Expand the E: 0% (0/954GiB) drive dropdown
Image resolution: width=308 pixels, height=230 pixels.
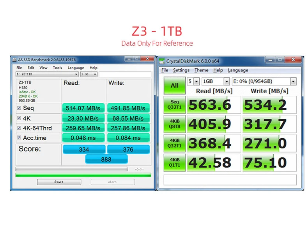[264, 81]
